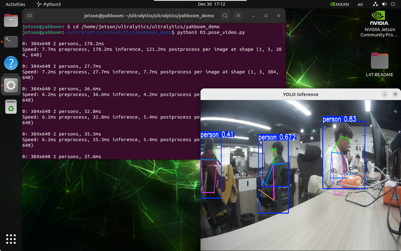
Task: Click the terminal window title text
Action: [x=149, y=16]
